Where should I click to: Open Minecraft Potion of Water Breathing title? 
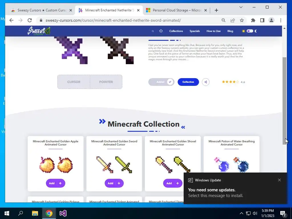click(232, 143)
